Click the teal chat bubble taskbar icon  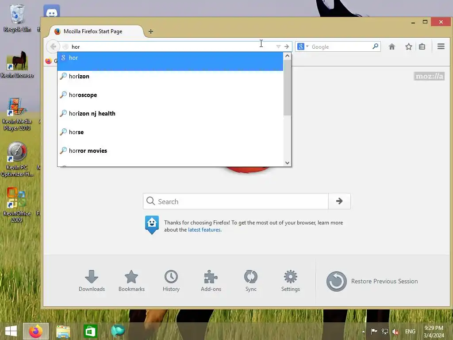coord(118,331)
